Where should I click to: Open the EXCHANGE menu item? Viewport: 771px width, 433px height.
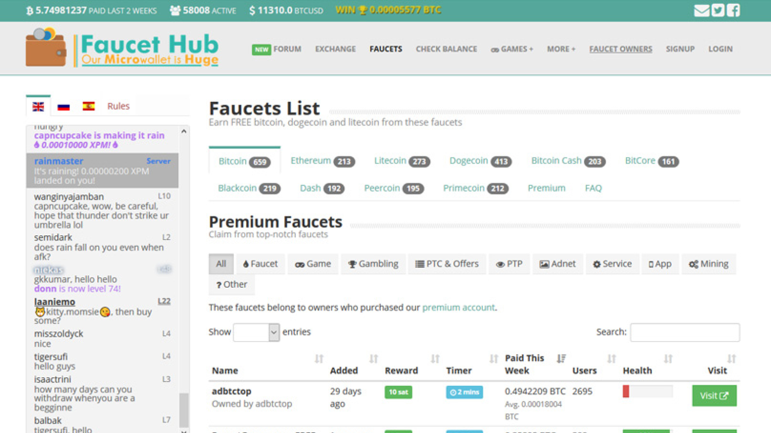(335, 49)
